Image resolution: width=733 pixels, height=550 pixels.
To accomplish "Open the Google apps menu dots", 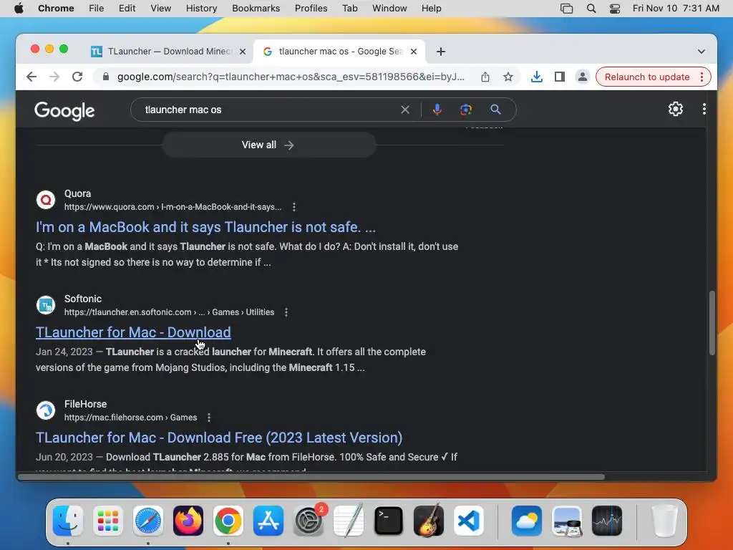I will [704, 109].
